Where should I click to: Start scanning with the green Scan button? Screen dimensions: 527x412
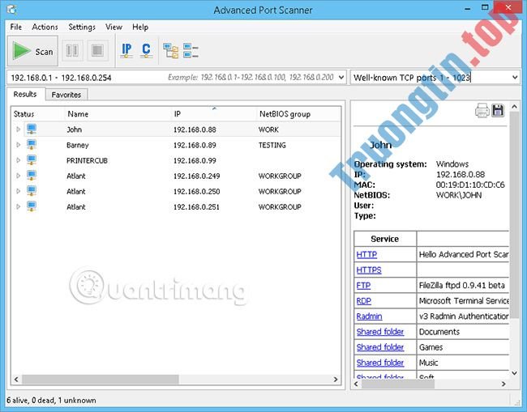coord(32,51)
